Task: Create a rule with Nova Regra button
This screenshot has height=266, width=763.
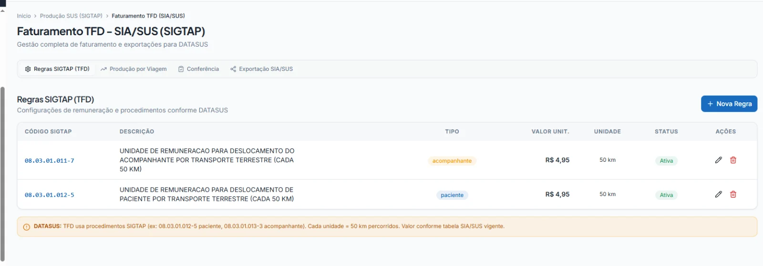Action: coord(729,104)
